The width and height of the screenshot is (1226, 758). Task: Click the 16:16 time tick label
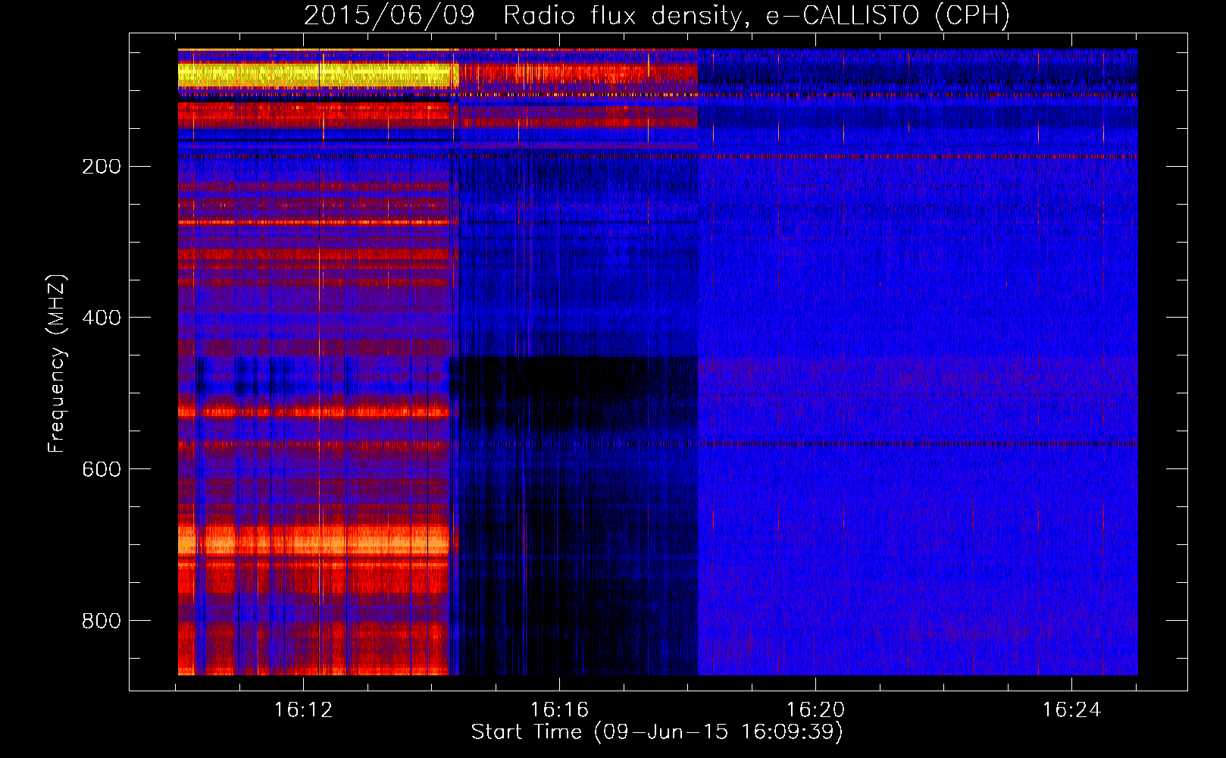[559, 710]
